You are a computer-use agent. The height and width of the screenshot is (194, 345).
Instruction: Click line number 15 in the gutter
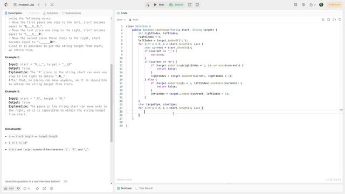coord(121,76)
